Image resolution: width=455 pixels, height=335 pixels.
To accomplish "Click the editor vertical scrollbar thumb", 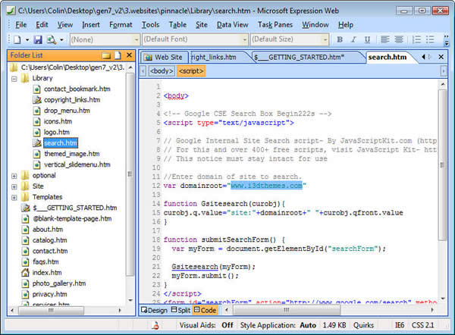I will 442,165.
